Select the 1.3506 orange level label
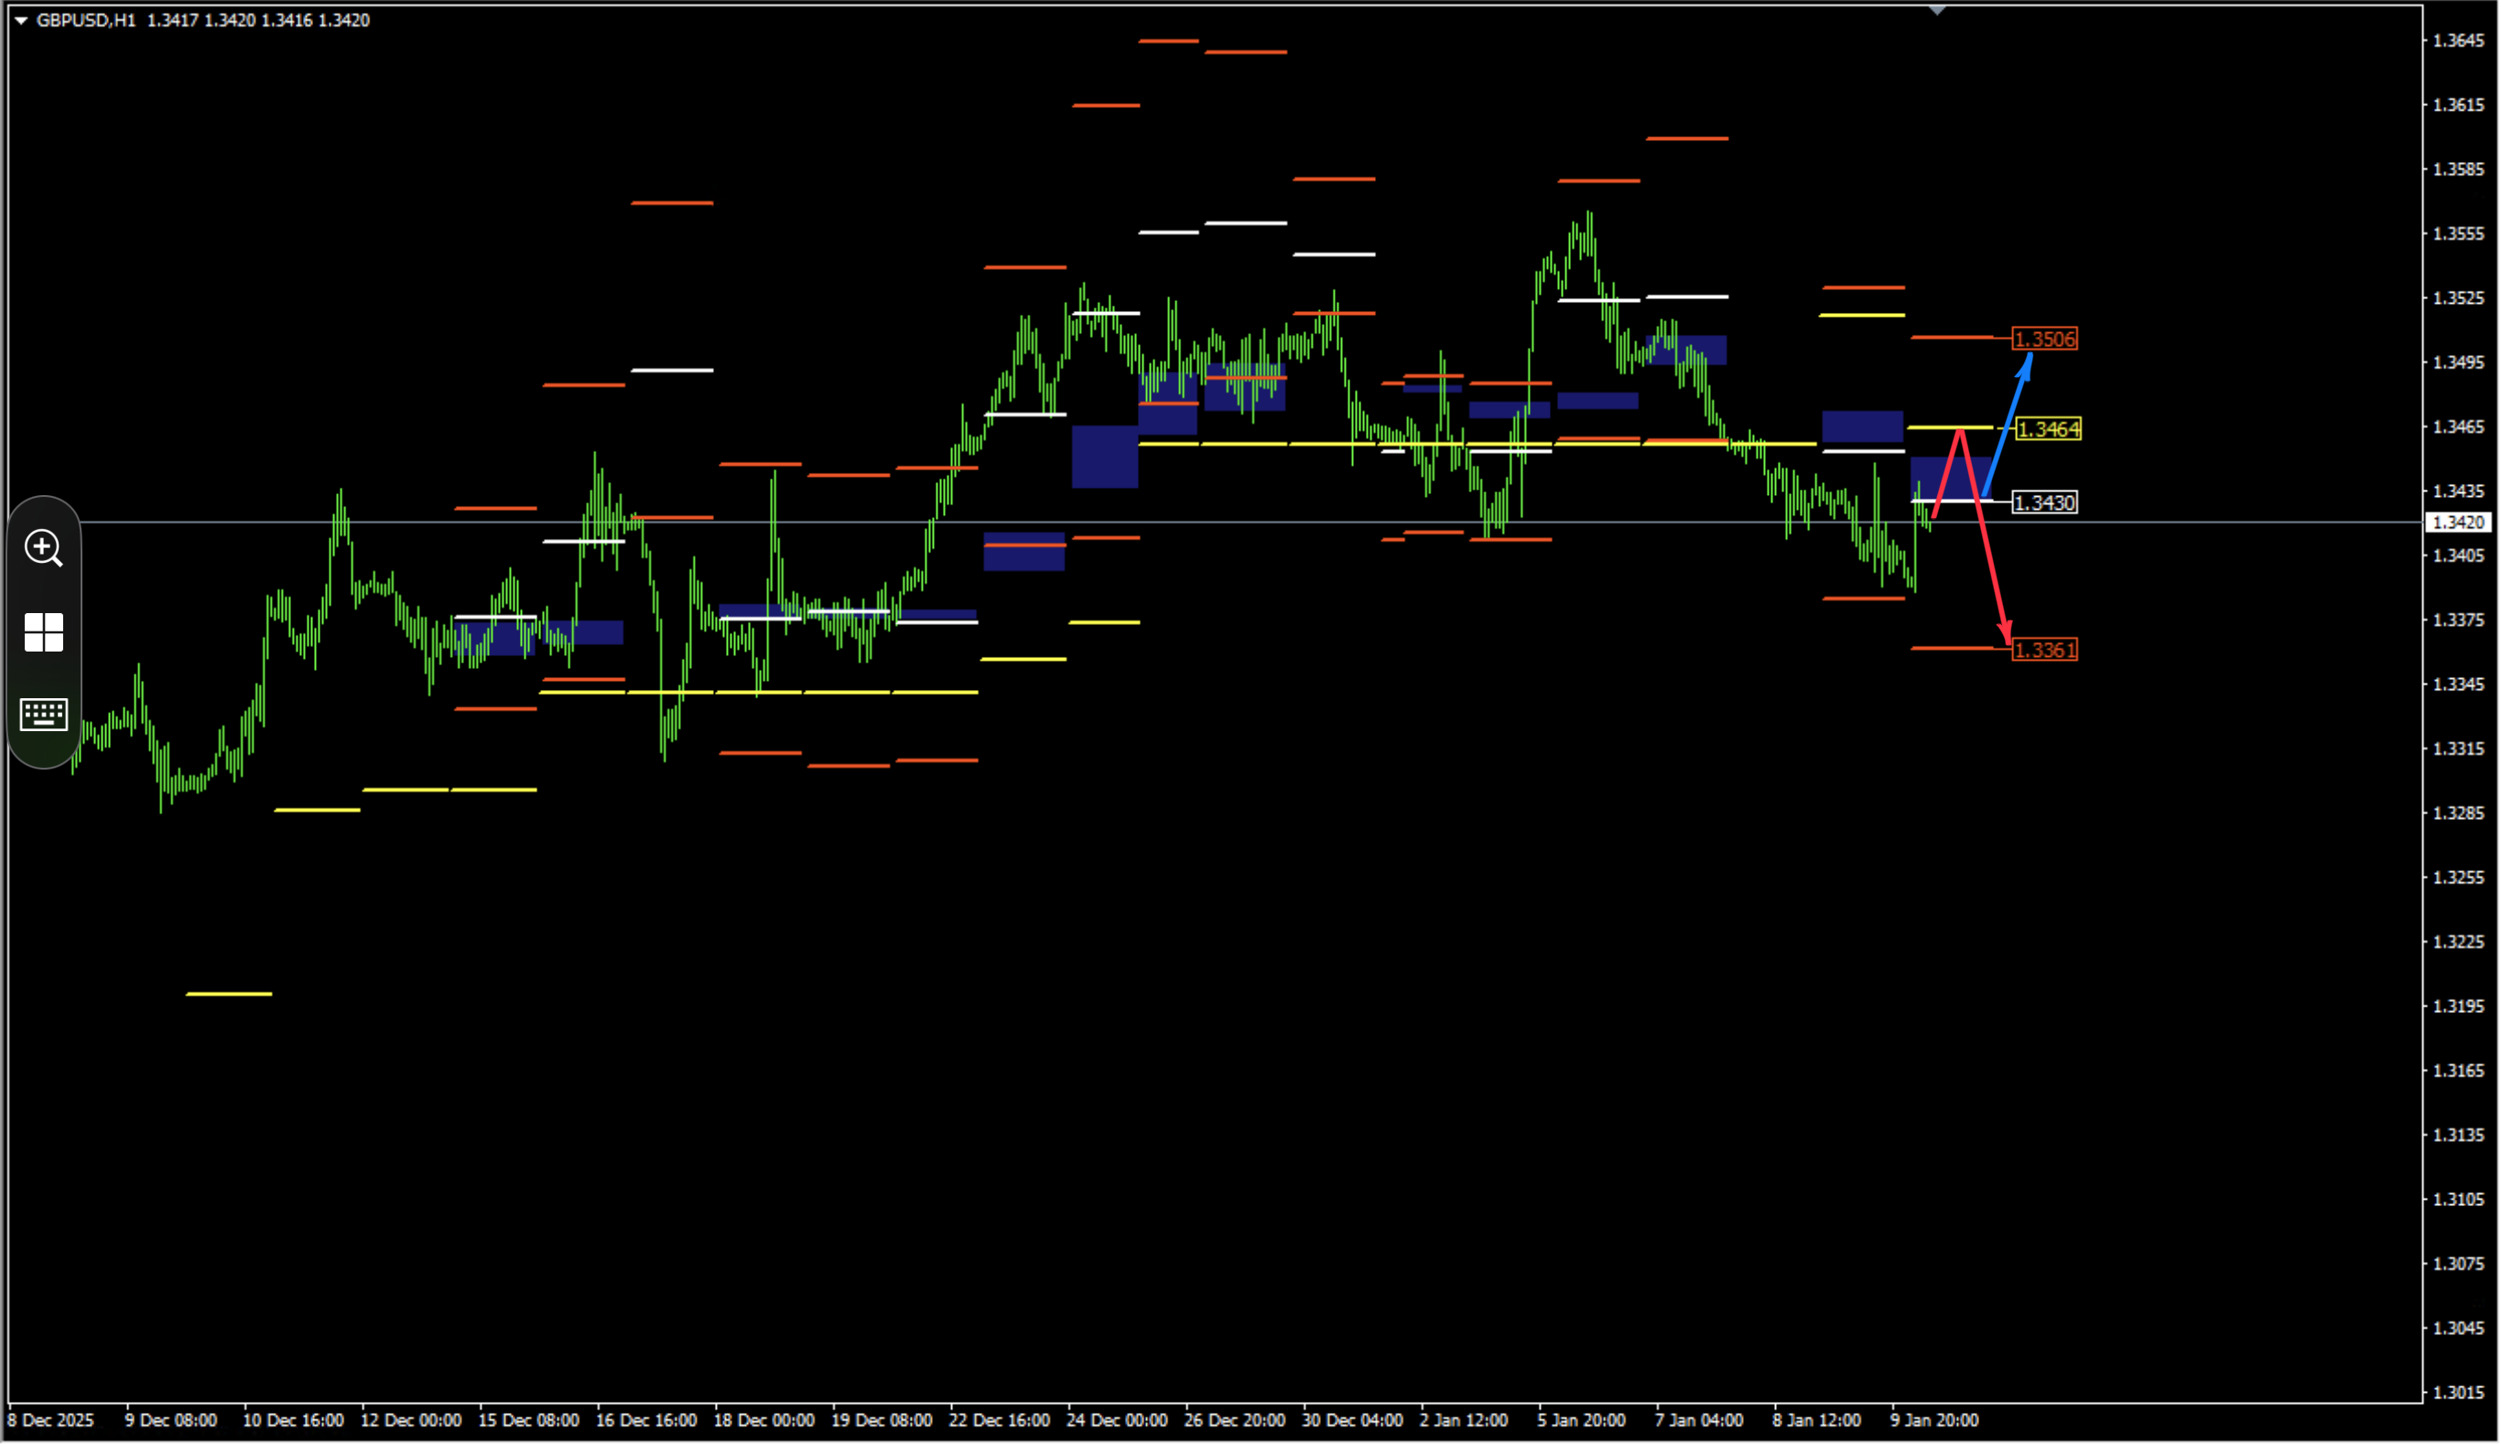The width and height of the screenshot is (2501, 1444). 2043,339
